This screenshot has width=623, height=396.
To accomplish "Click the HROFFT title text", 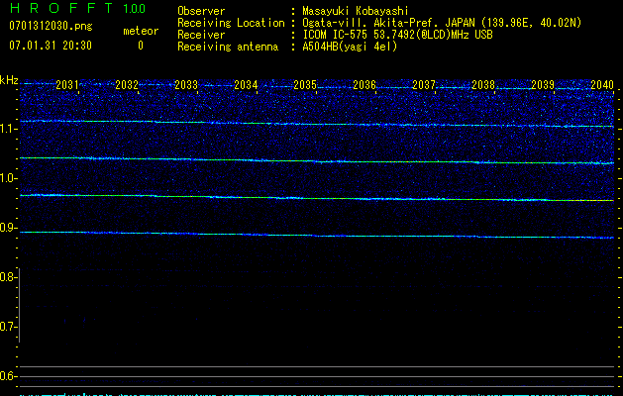I will point(61,9).
